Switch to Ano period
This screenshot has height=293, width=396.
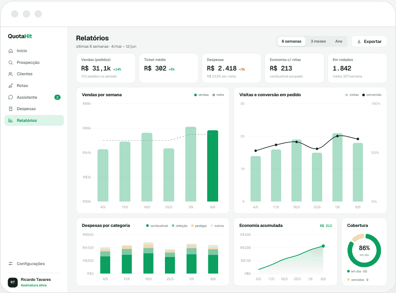click(x=339, y=41)
